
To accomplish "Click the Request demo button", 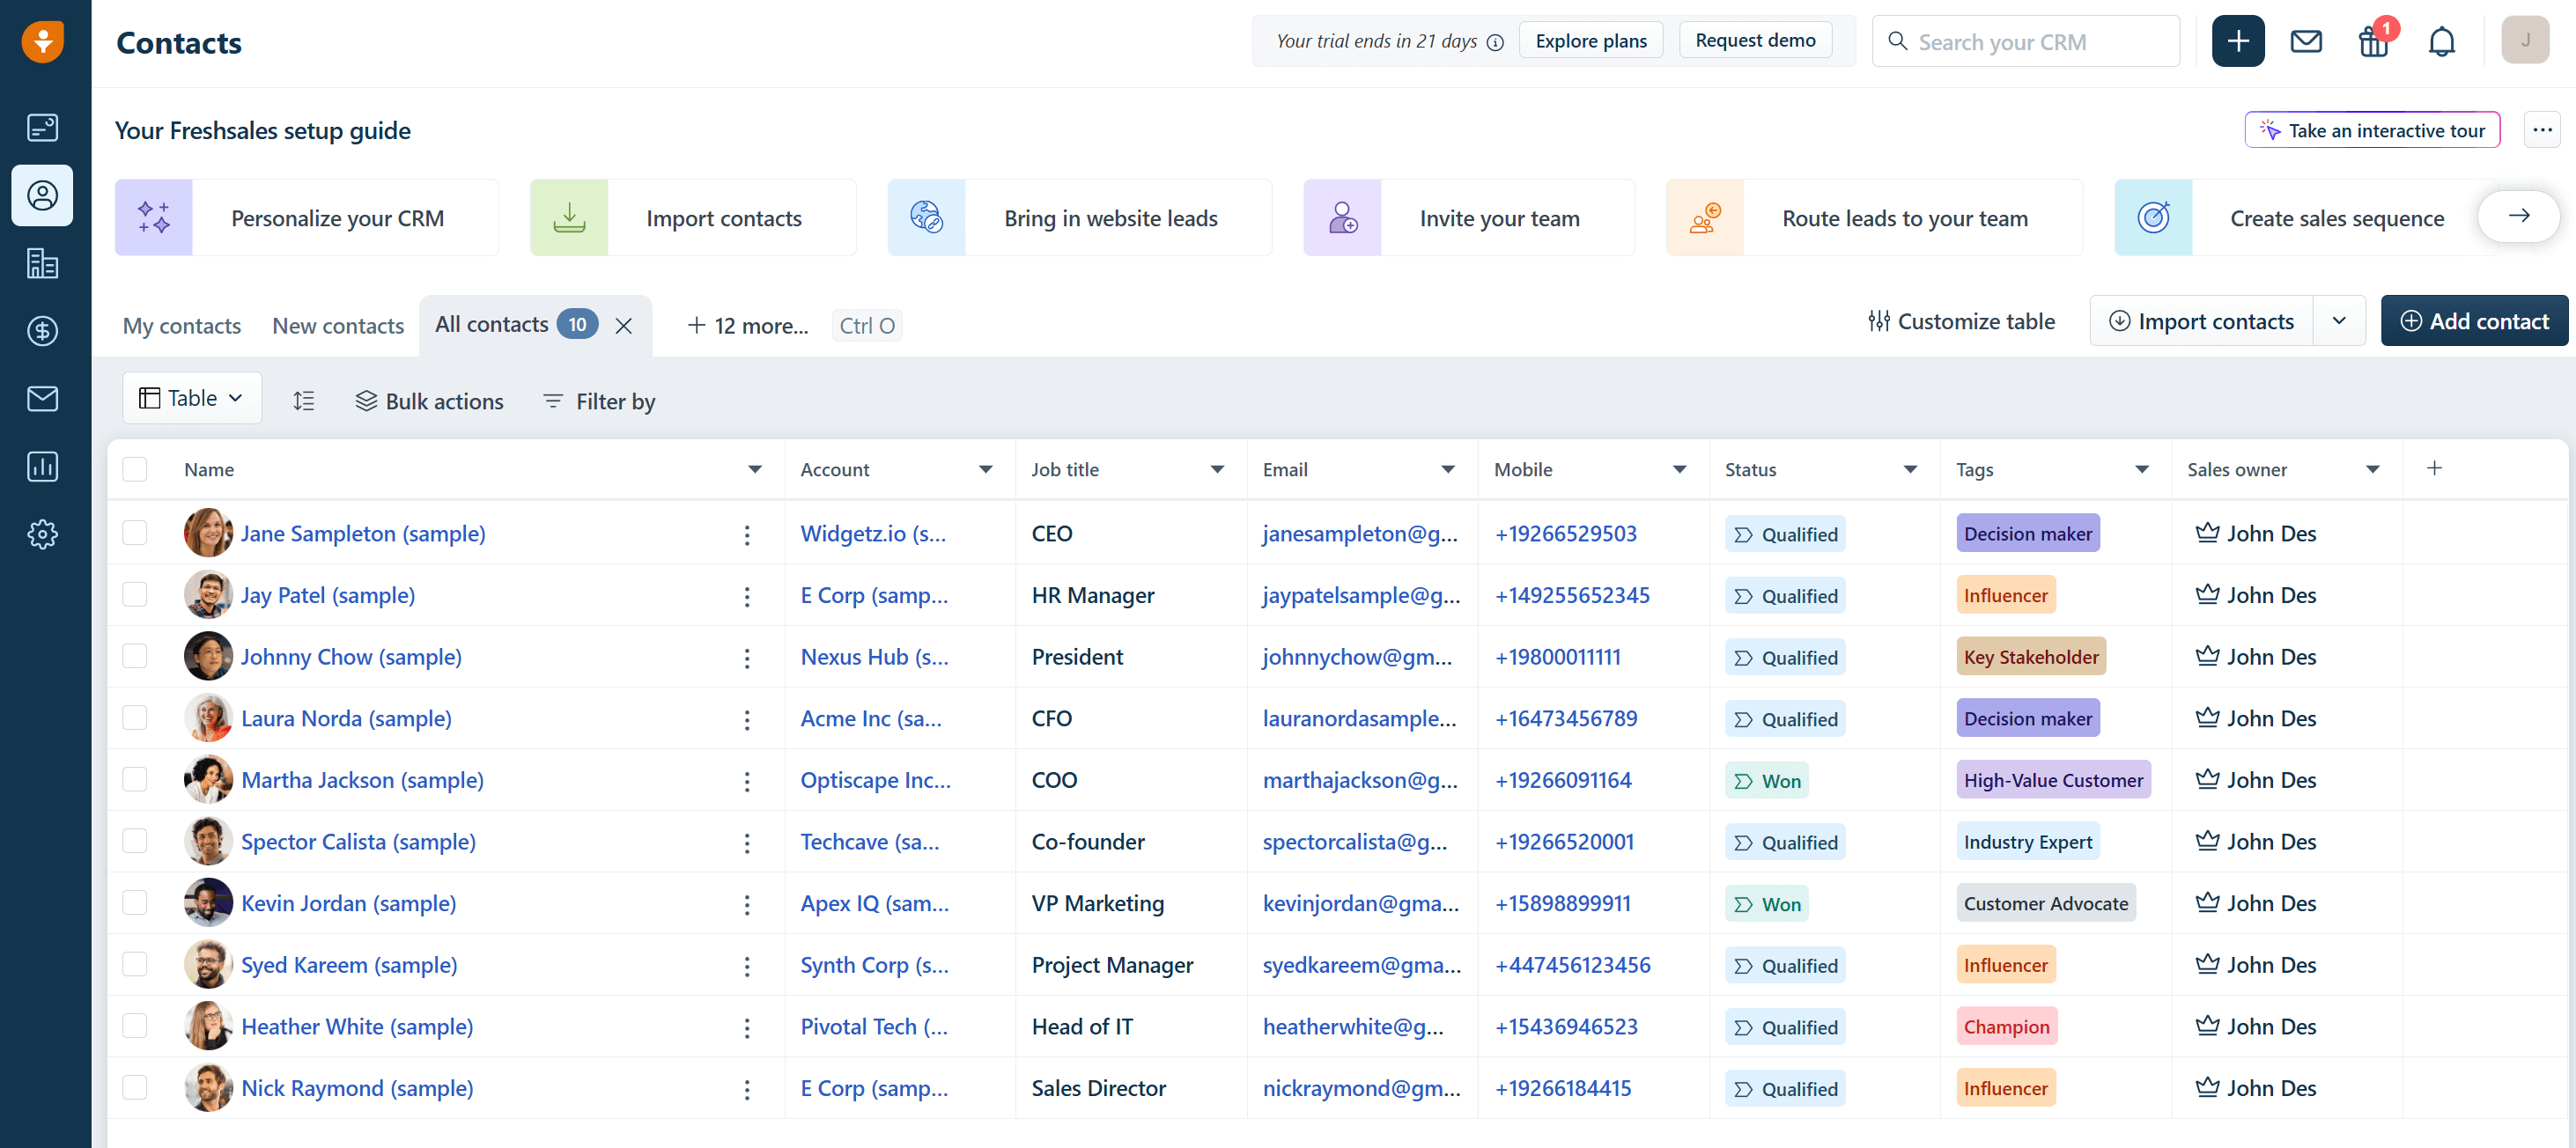I will coord(1756,40).
